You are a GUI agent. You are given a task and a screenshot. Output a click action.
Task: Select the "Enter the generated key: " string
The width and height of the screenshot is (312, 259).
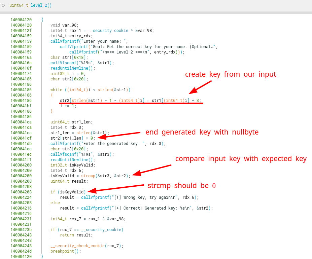click(109, 144)
